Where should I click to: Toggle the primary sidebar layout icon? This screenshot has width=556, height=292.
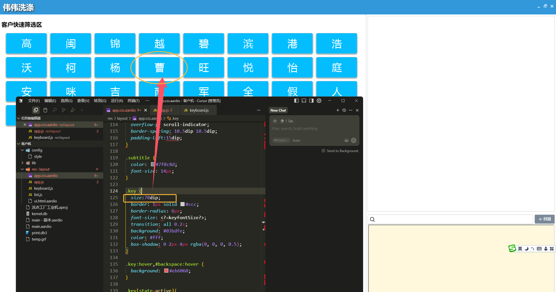click(296, 101)
